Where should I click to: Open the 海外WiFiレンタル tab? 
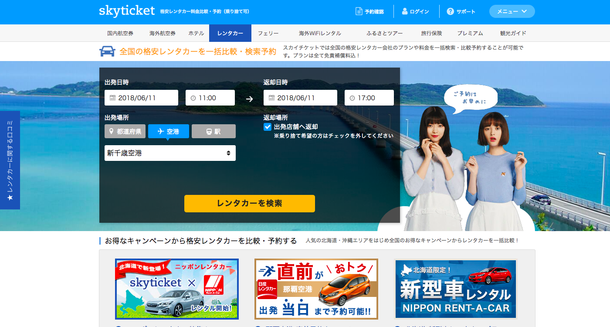pyautogui.click(x=320, y=33)
